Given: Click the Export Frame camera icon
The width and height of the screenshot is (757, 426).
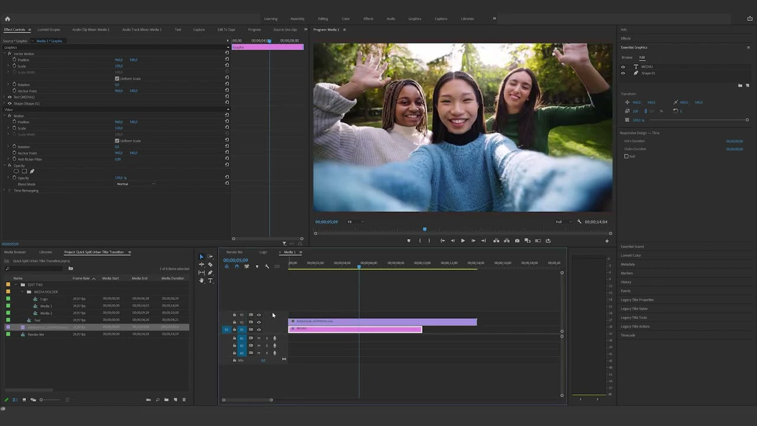Looking at the screenshot, I should (517, 241).
